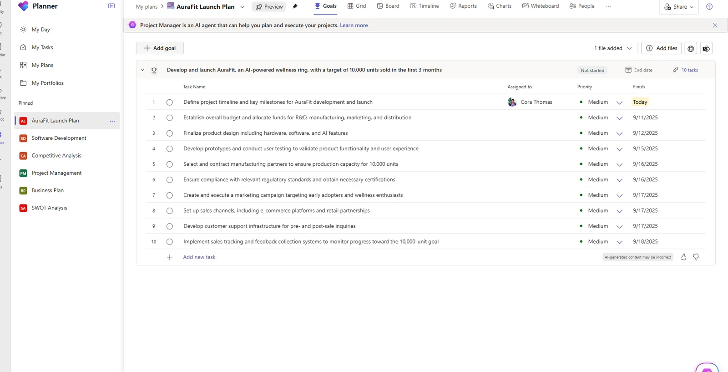Mark 'Establish overall budget' task complete
Image resolution: width=728 pixels, height=372 pixels.
pos(170,118)
